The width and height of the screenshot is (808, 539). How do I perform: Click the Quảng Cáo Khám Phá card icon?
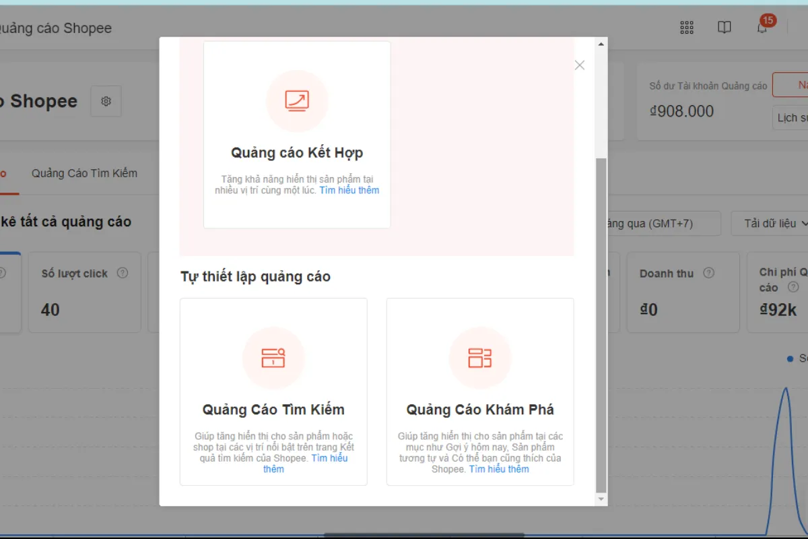click(x=480, y=358)
